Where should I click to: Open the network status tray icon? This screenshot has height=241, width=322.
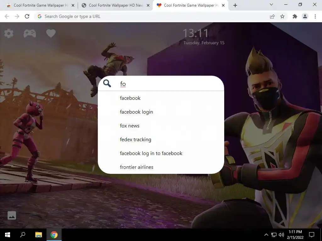click(274, 235)
